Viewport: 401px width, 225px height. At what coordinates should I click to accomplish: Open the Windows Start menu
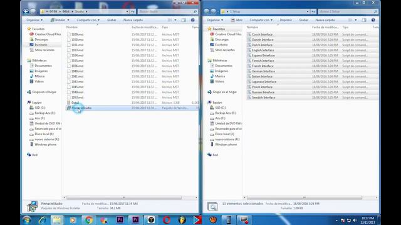27,220
